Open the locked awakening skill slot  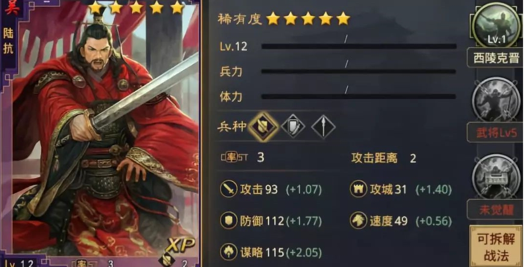click(x=496, y=176)
